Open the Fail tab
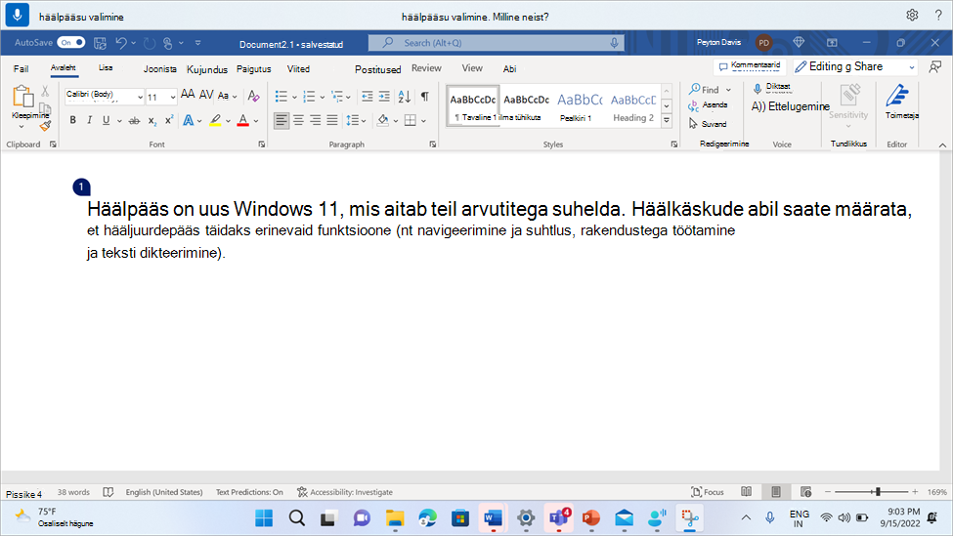953x536 pixels. coord(22,68)
